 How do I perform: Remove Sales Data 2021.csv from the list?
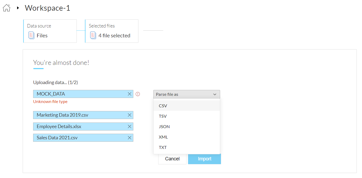point(130,138)
